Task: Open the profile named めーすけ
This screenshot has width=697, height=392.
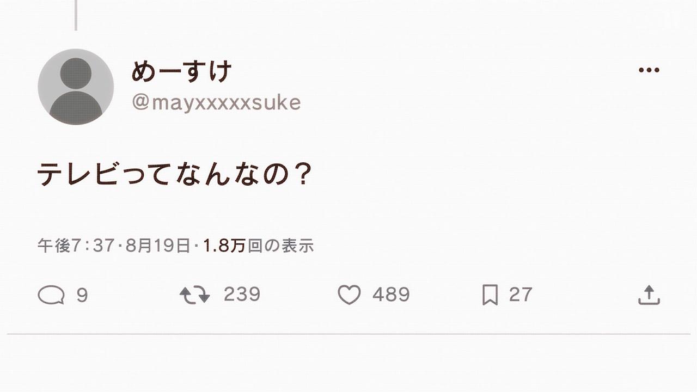Action: (182, 71)
